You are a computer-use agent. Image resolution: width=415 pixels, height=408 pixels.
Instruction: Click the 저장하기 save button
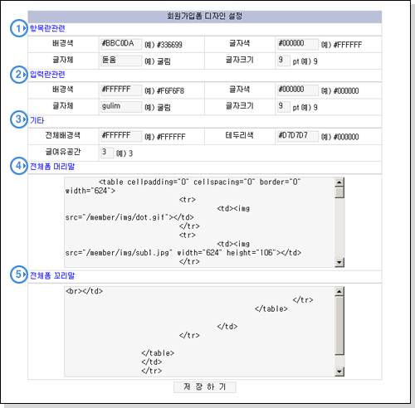point(205,386)
